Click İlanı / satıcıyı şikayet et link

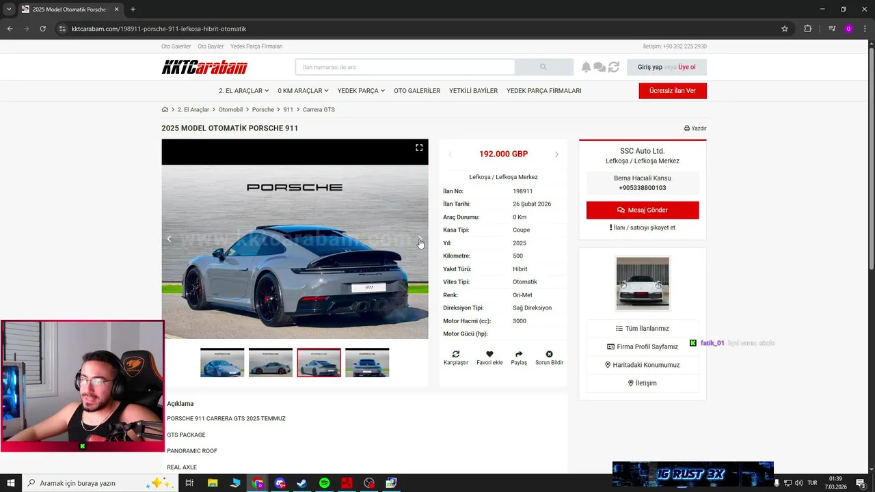[643, 228]
